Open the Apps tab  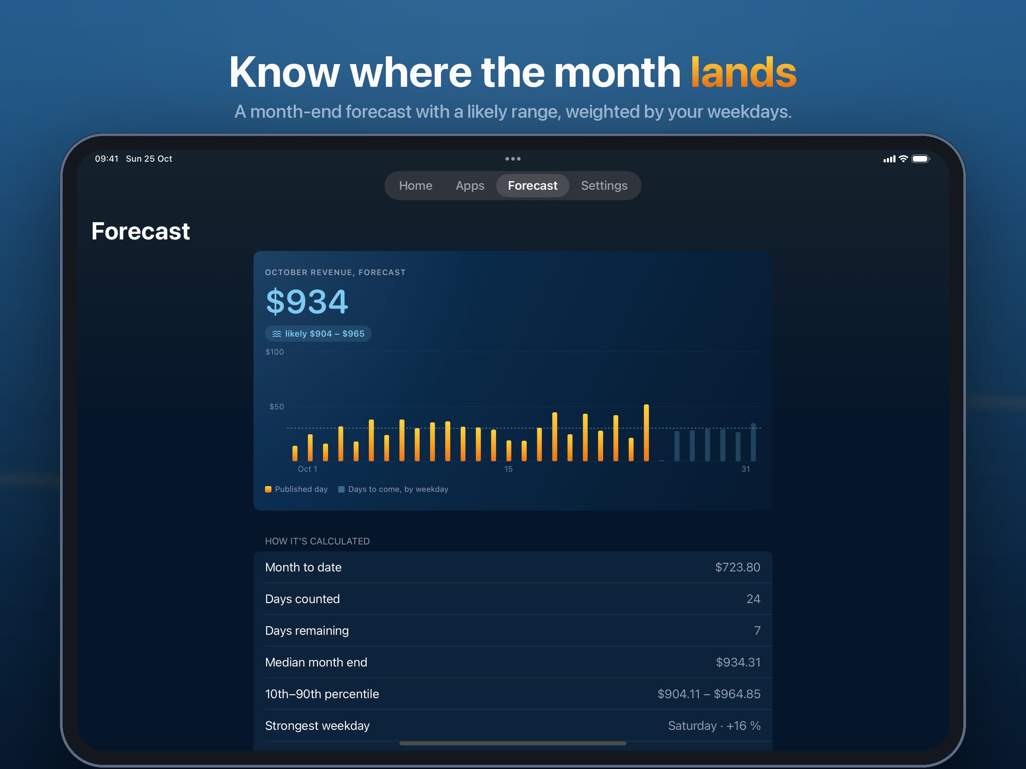tap(469, 186)
